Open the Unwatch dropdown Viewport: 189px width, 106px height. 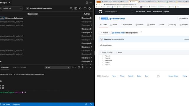(x=184, y=19)
